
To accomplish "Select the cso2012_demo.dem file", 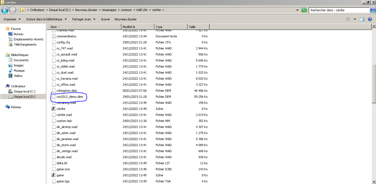I will pos(70,97).
